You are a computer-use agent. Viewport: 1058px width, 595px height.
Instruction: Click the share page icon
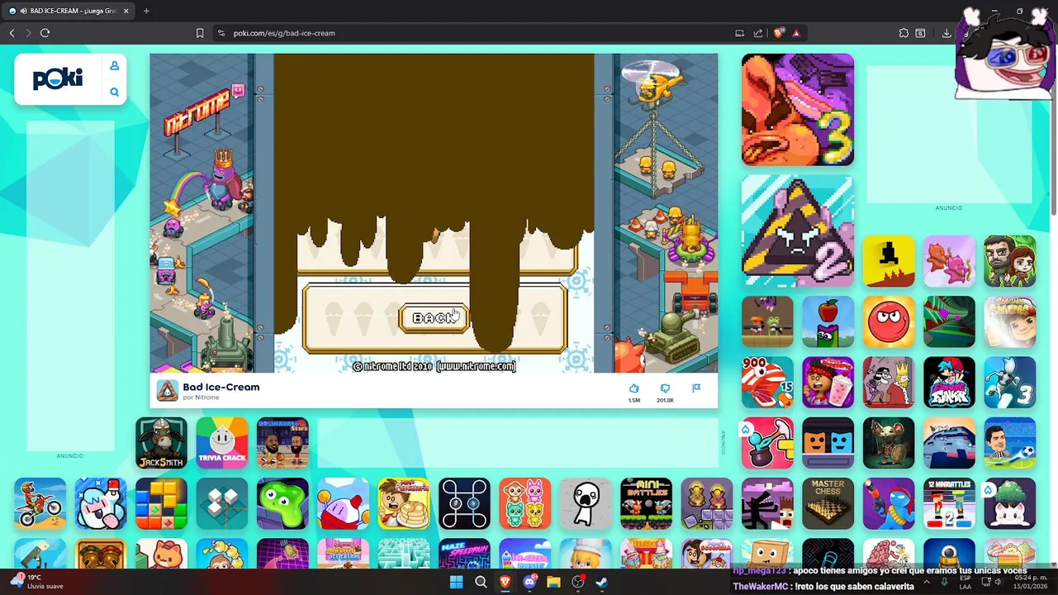coord(758,33)
